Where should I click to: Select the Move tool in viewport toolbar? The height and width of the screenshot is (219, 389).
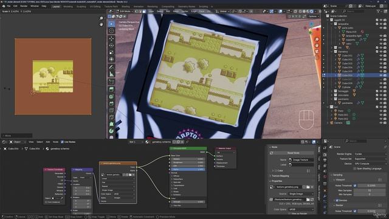click(111, 38)
